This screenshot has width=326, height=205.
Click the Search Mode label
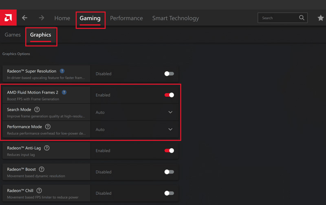tap(19, 109)
